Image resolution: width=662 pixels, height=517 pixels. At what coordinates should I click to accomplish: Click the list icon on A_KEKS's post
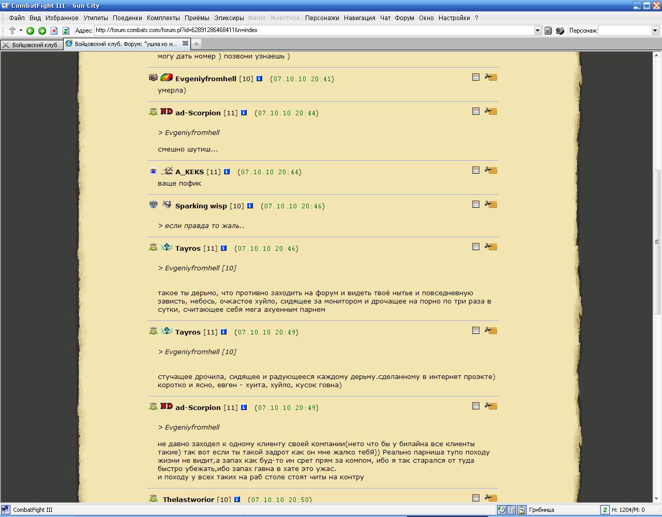pyautogui.click(x=476, y=170)
